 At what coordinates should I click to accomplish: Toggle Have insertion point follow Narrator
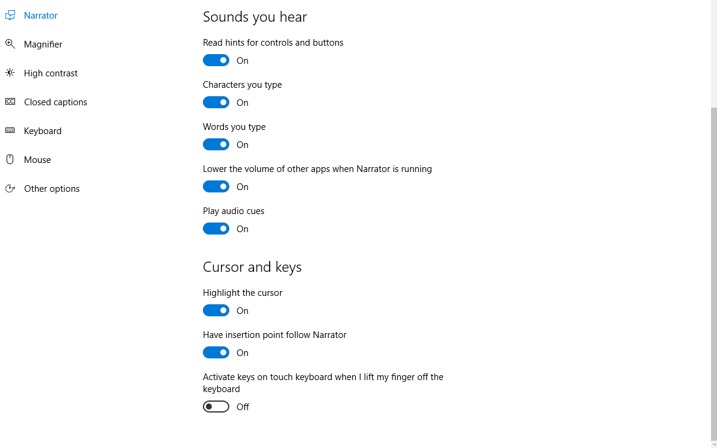[x=216, y=352]
